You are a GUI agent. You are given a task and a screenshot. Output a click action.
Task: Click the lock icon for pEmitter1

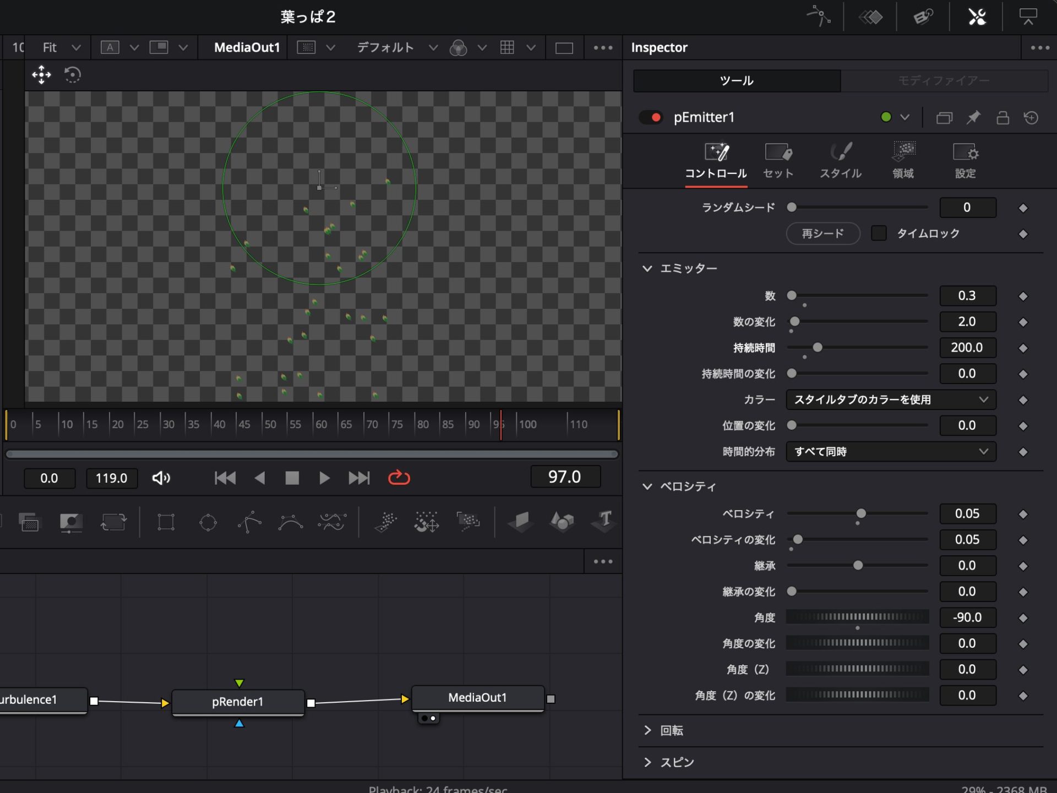tap(1002, 117)
